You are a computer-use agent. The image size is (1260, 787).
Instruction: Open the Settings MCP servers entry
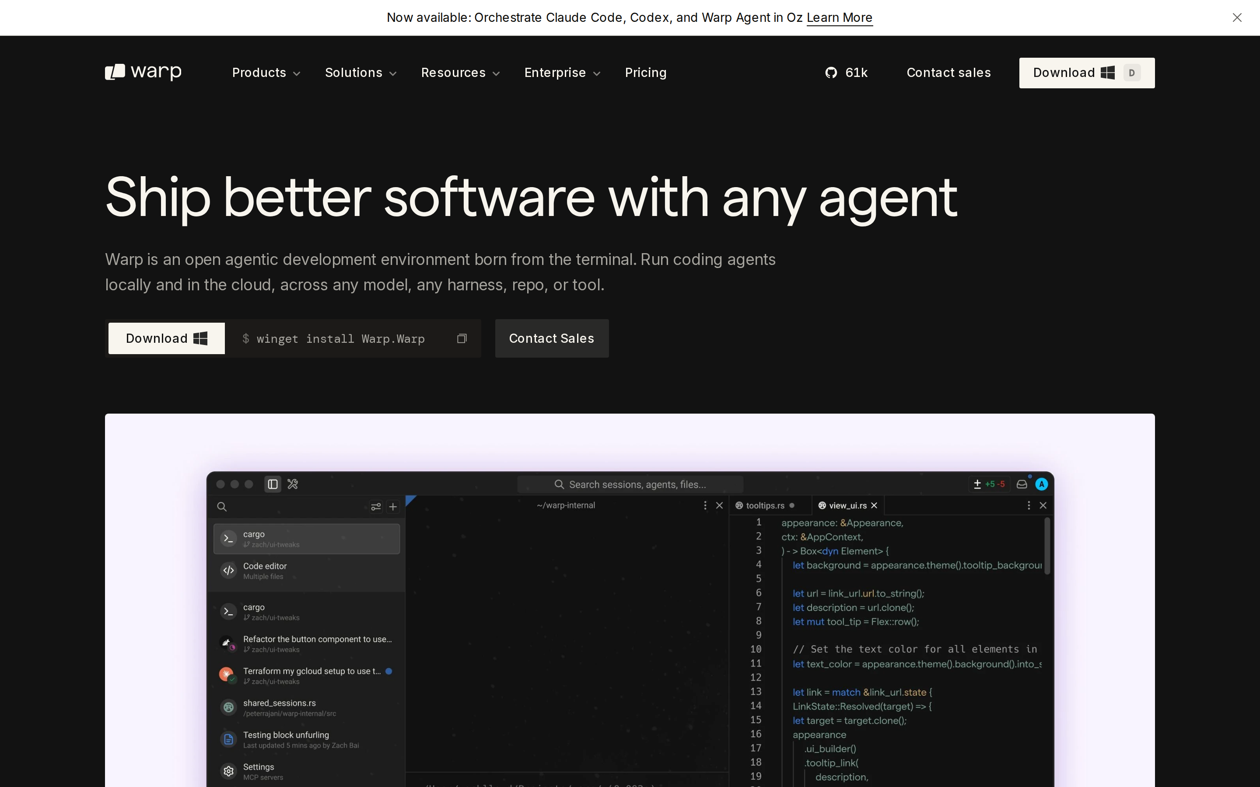pyautogui.click(x=307, y=771)
